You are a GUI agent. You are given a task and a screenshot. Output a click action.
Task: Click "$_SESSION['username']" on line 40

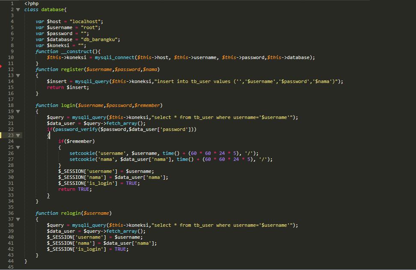pos(77,237)
